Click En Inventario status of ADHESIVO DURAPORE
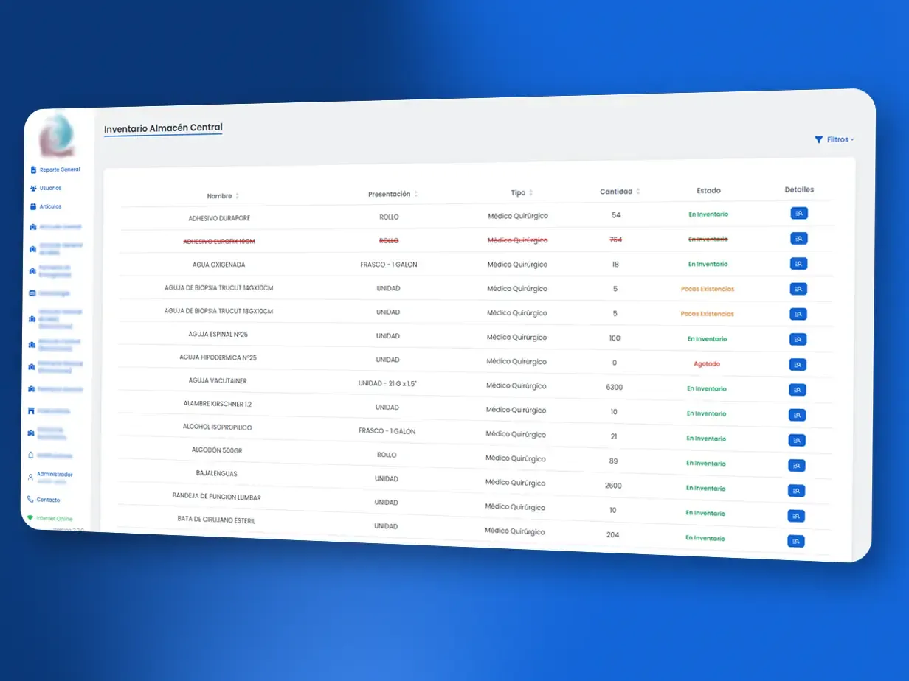909x681 pixels. [x=708, y=214]
